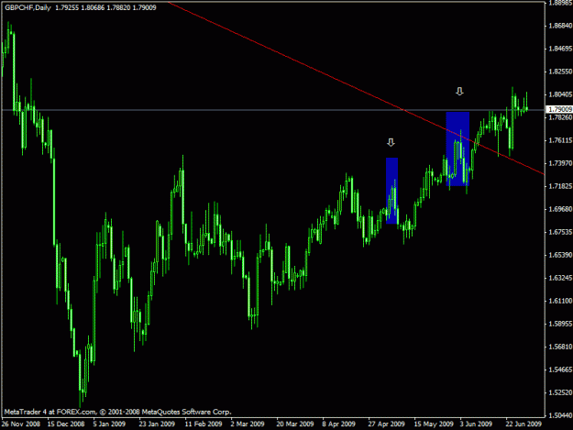573x430 pixels.
Task: Click the 22 Jun 2009 date label
Action: [523, 424]
